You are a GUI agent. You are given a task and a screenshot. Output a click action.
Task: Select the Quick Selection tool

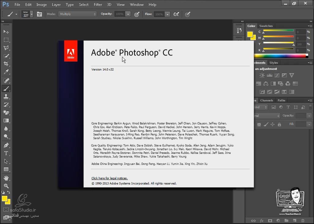click(6, 56)
